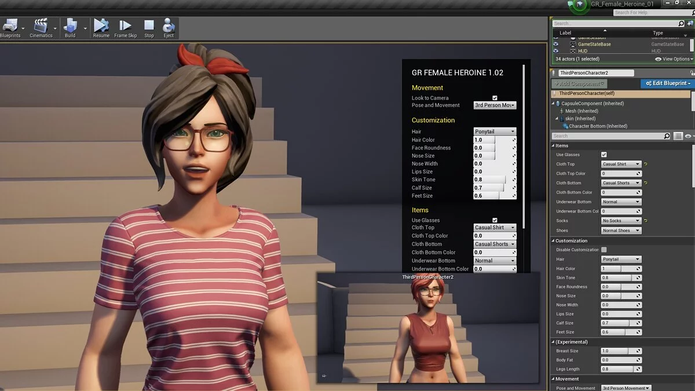The image size is (695, 391).
Task: Open the Details eye view-options icon
Action: 688,136
